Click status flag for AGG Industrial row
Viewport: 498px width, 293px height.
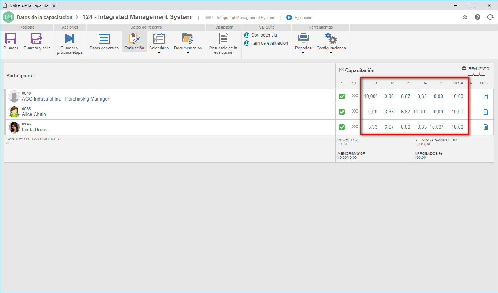click(354, 97)
